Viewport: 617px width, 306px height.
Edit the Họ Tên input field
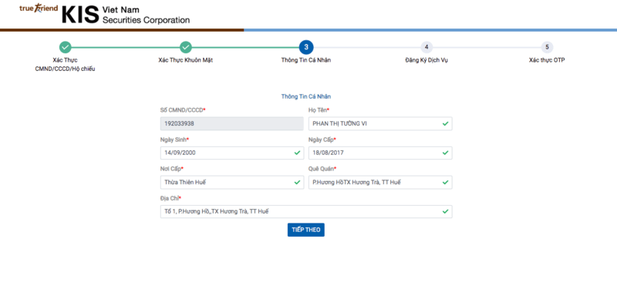click(380, 123)
